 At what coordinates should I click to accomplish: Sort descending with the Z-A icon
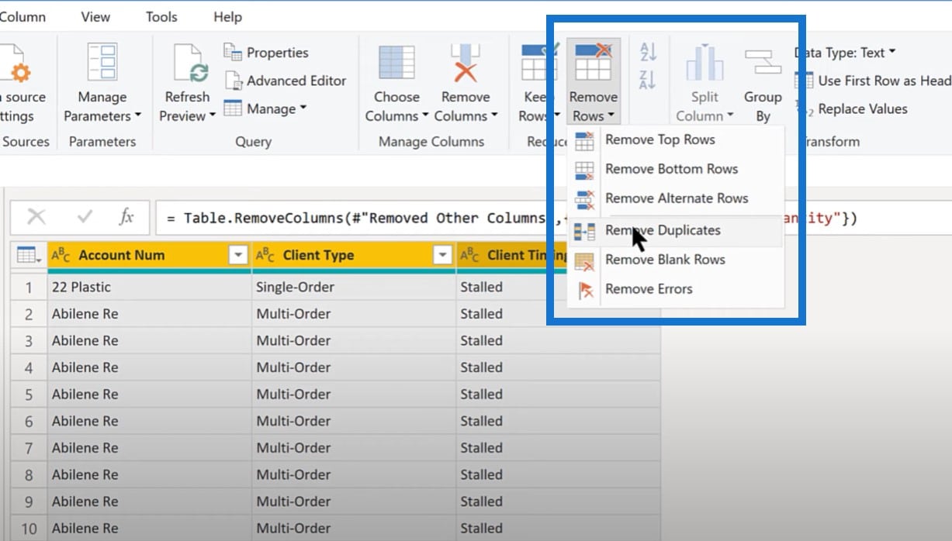[648, 80]
